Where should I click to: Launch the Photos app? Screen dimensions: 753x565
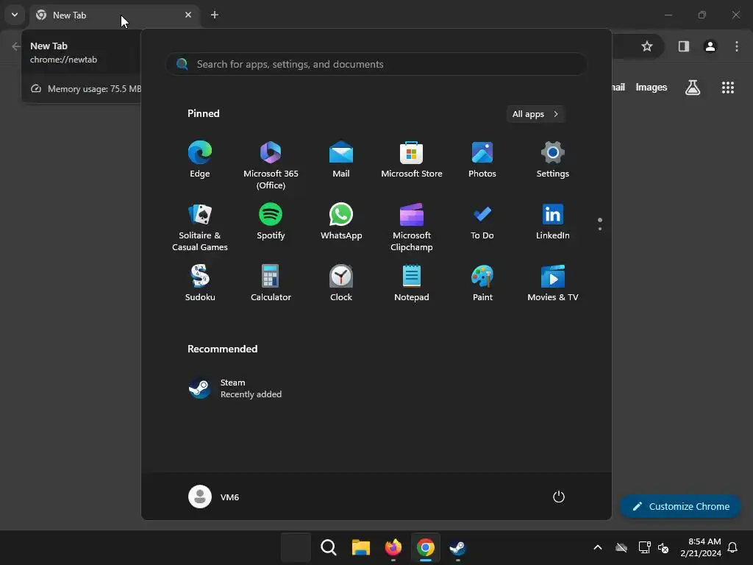click(482, 160)
